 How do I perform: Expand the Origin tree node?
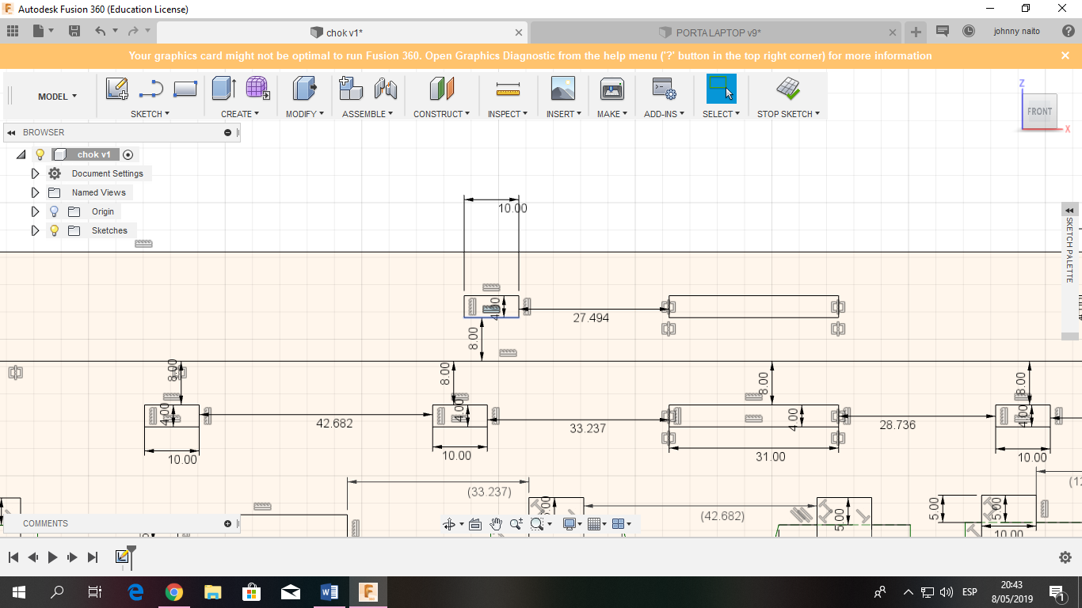coord(35,211)
